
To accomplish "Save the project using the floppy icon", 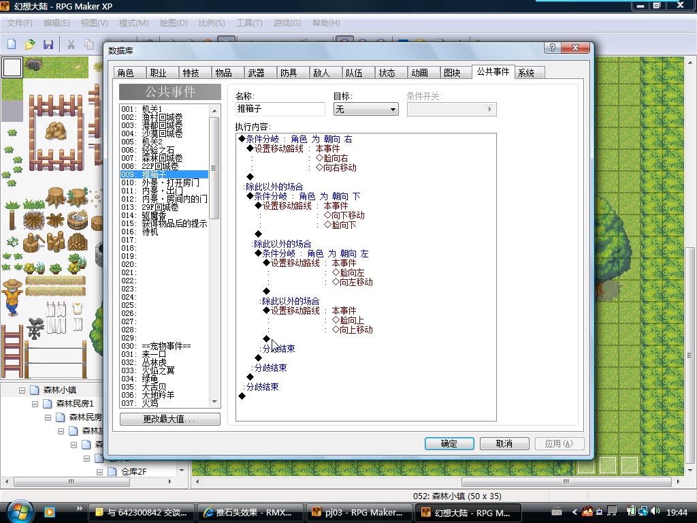I will 48,44.
